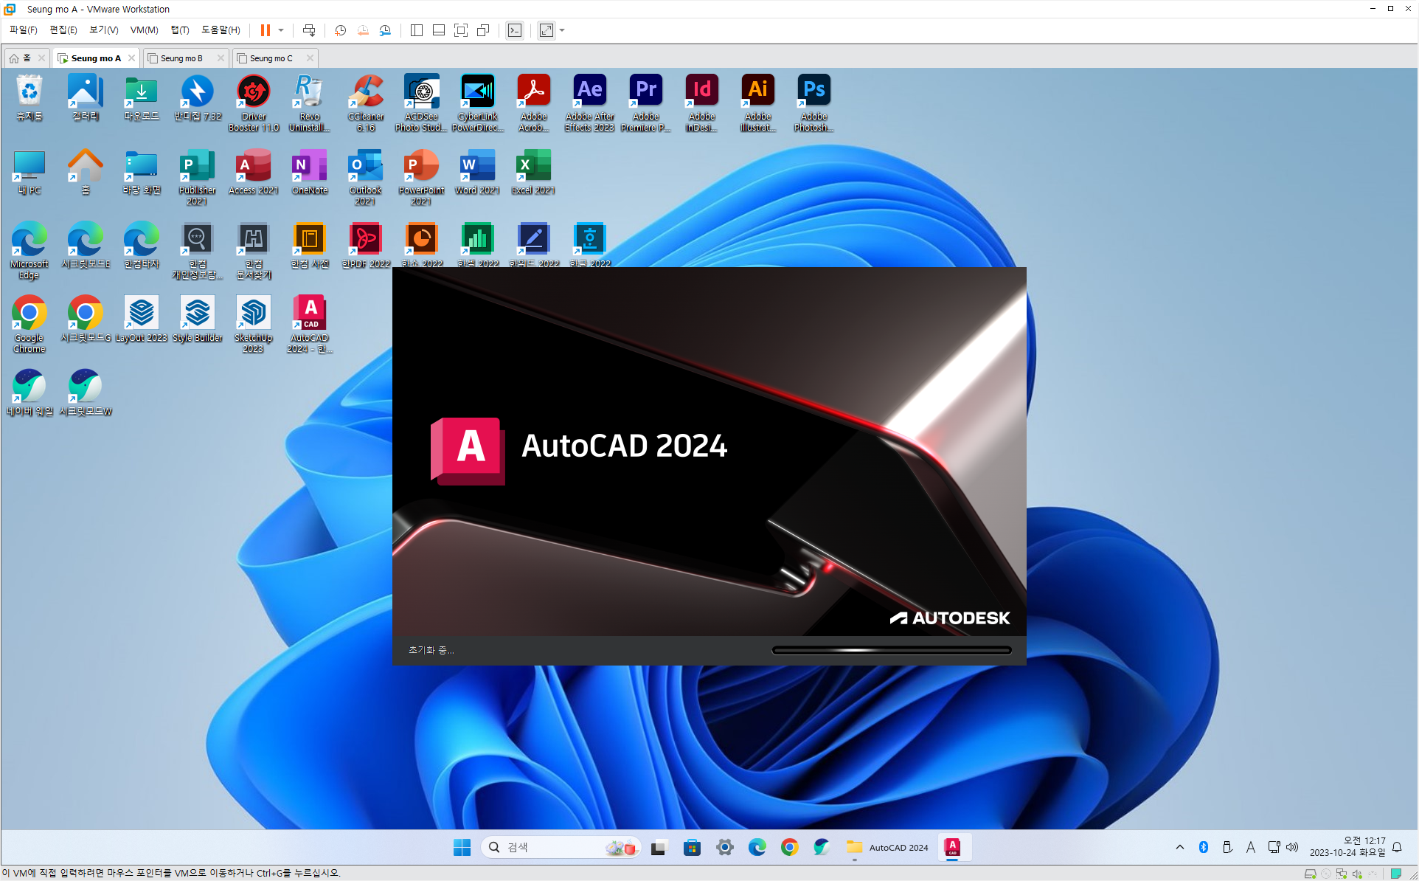Open the power options dropdown arrow
The width and height of the screenshot is (1419, 881).
click(281, 30)
